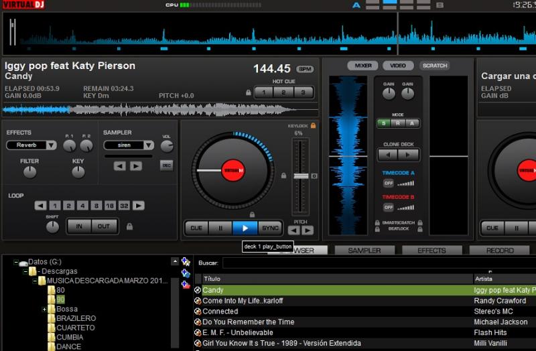Switch to MIXER panel
The image size is (536, 351).
[x=362, y=66]
